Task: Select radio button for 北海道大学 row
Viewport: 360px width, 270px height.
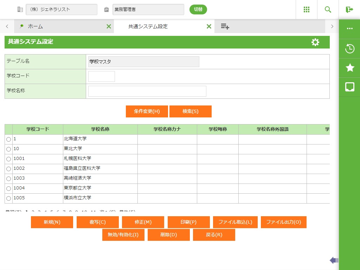Action: click(9, 140)
